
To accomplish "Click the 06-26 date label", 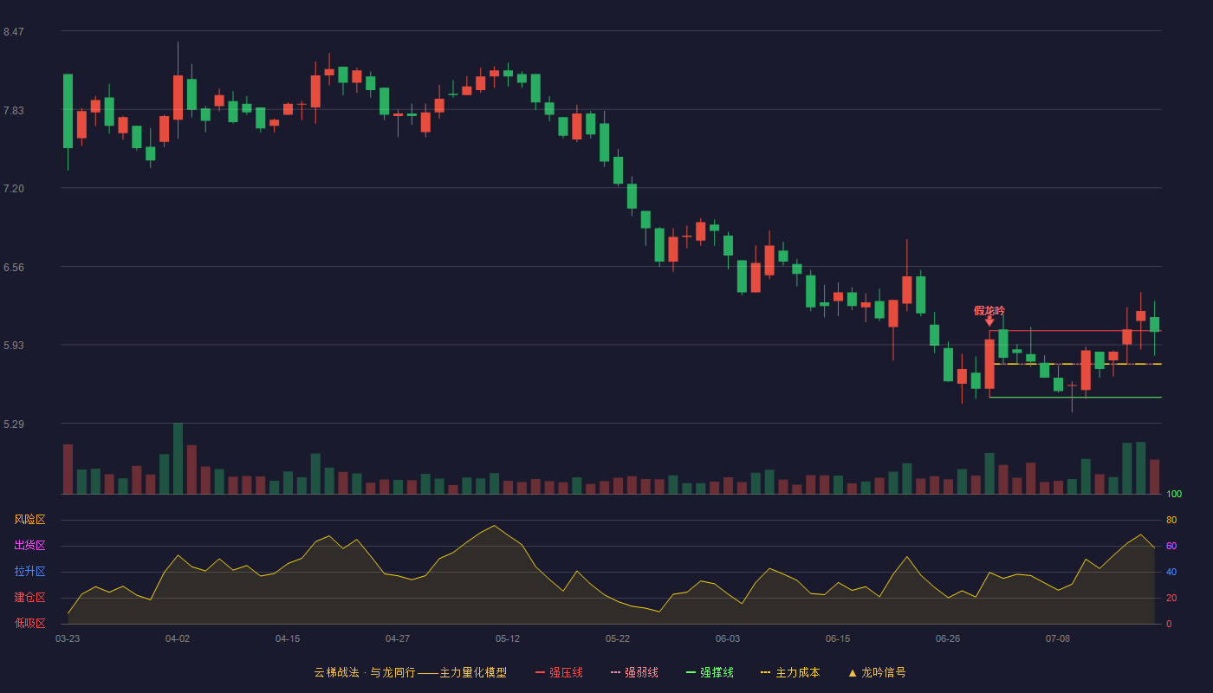I will coord(948,638).
